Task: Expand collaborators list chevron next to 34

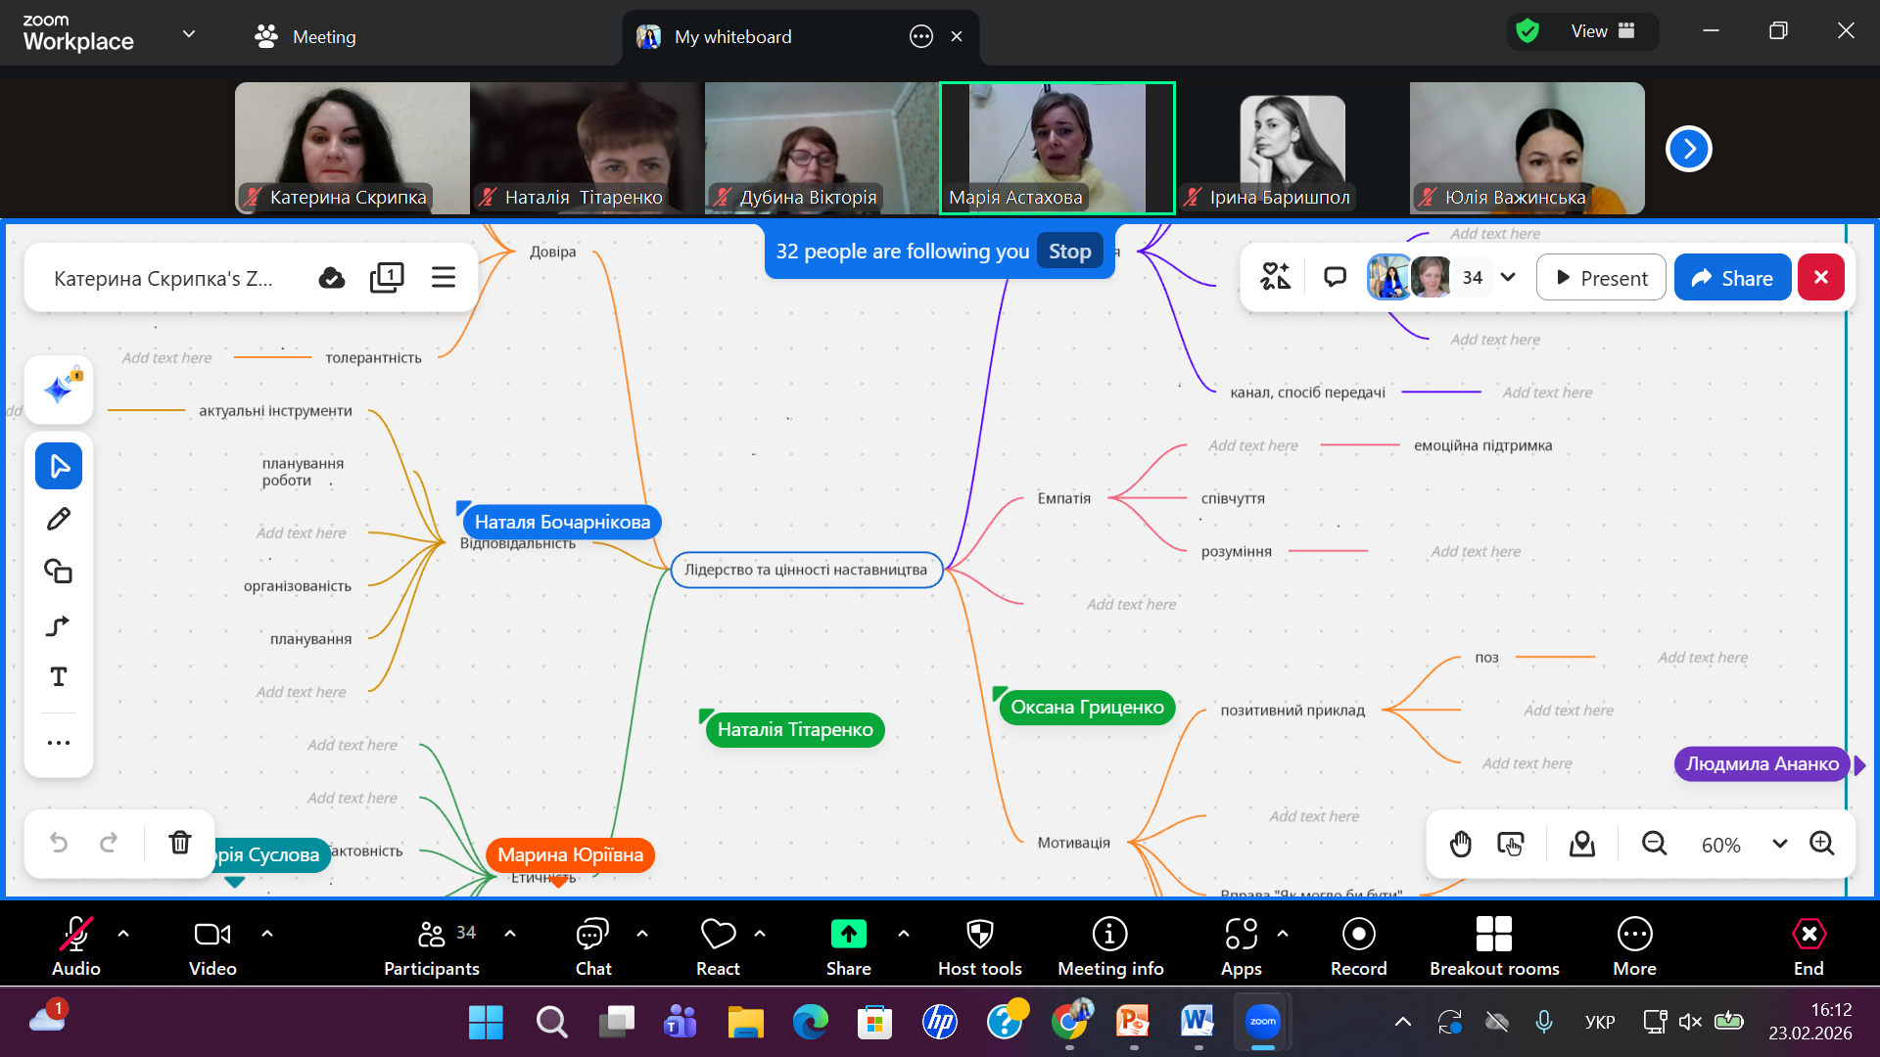Action: 1508,277
